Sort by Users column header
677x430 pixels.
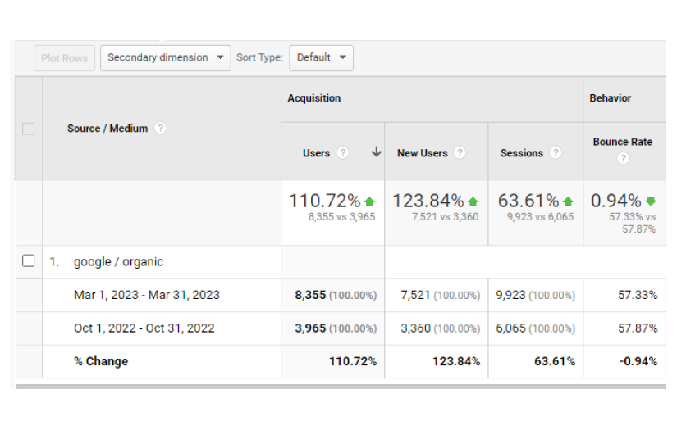[x=316, y=153]
